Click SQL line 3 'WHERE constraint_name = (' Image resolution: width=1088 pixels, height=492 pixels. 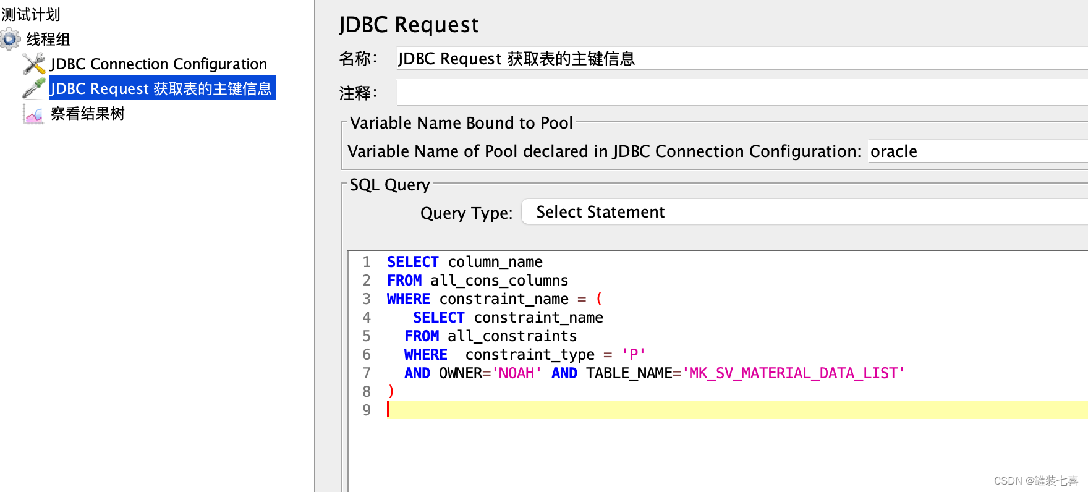click(x=495, y=299)
